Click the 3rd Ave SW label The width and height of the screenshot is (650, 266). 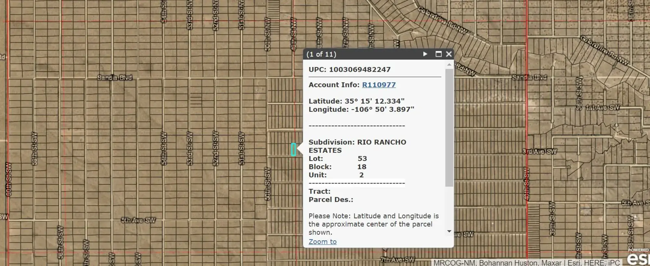coord(539,151)
